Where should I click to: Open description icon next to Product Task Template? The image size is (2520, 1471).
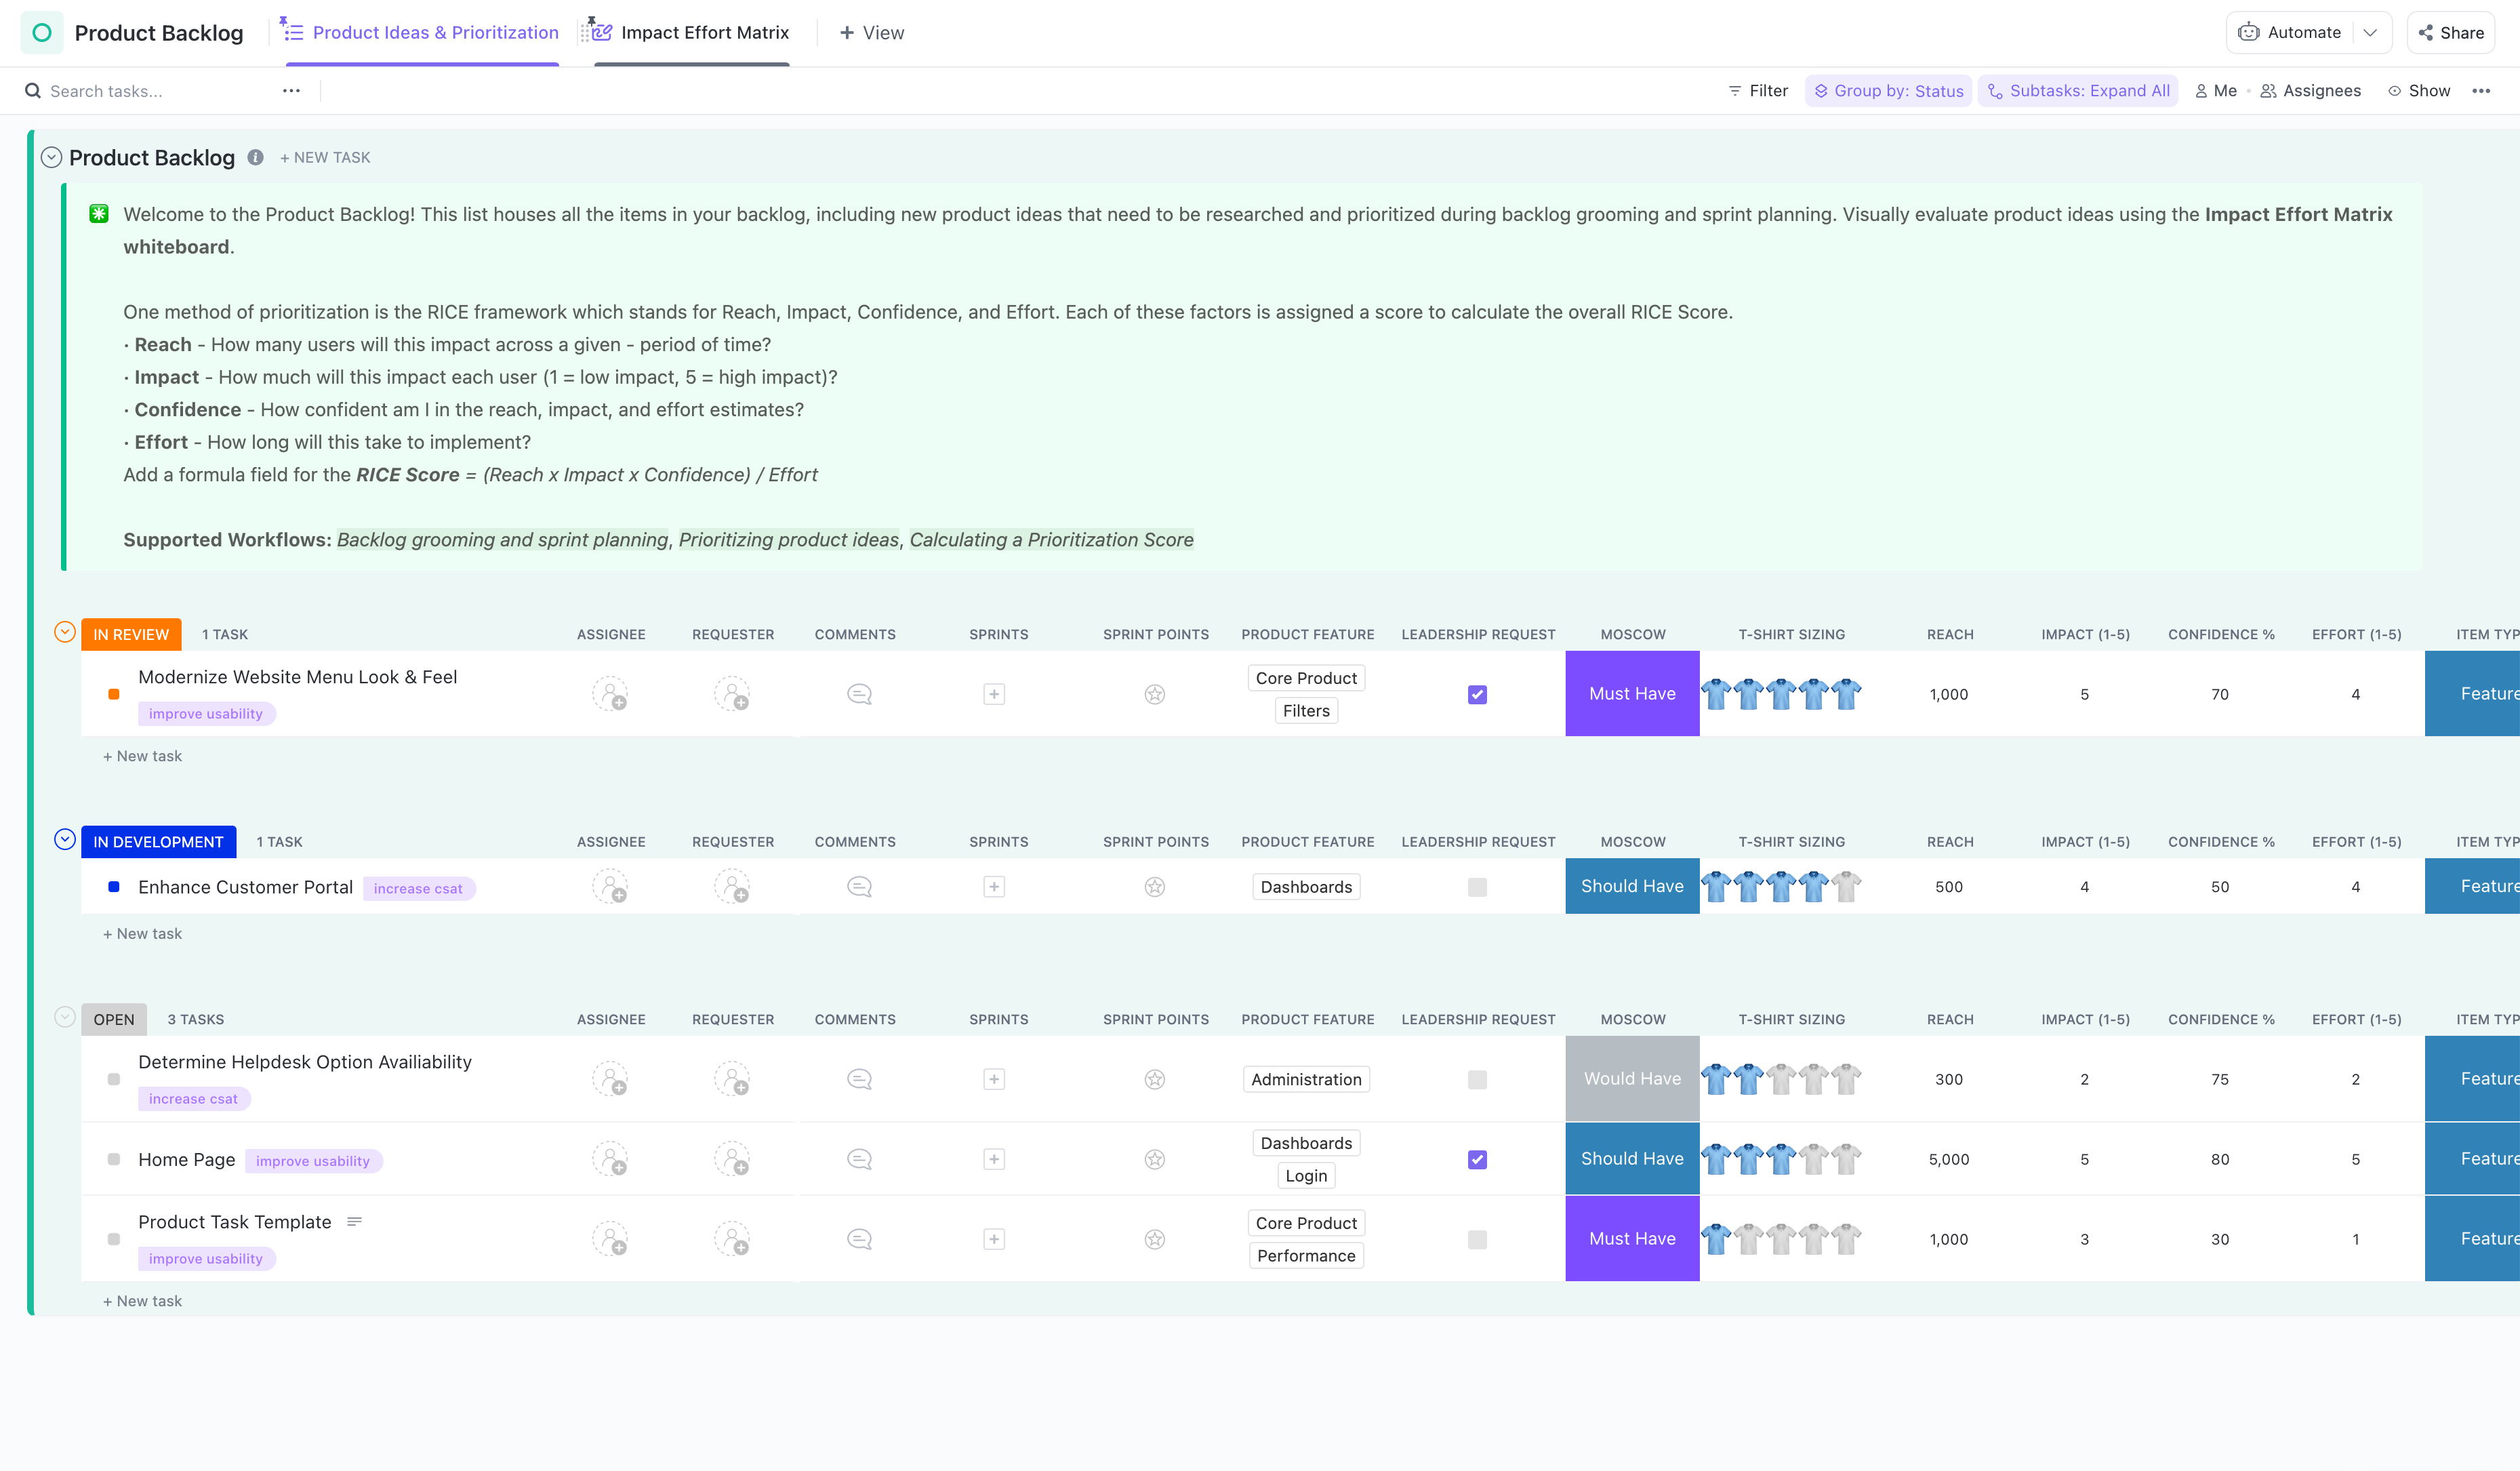pos(354,1222)
